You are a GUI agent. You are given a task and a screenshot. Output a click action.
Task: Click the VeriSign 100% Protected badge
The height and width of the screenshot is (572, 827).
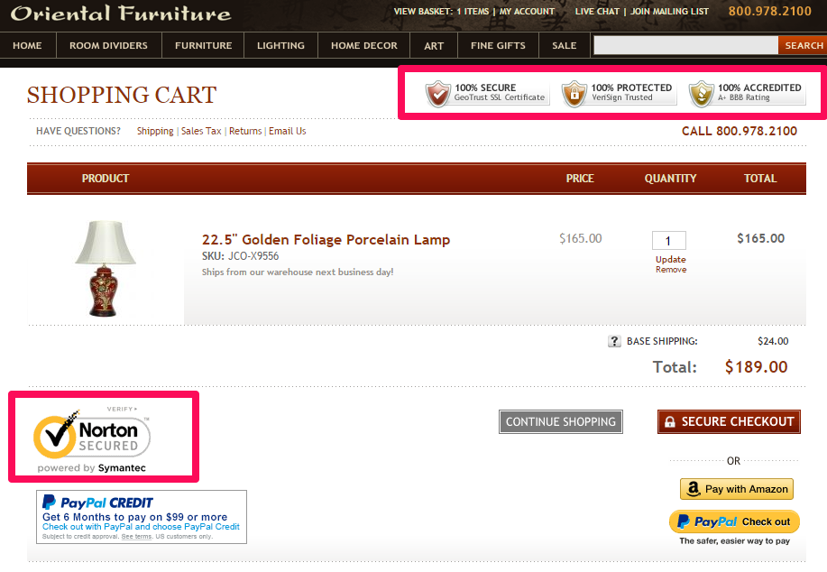pyautogui.click(x=619, y=93)
